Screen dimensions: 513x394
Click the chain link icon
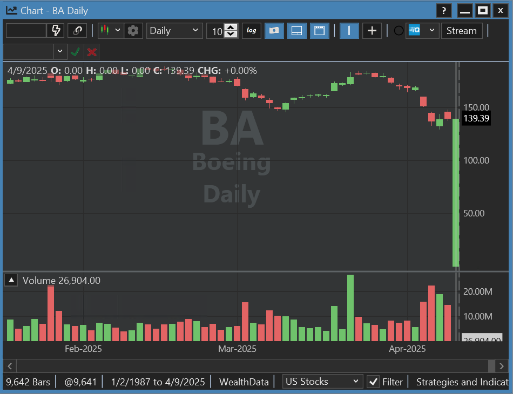tap(77, 31)
